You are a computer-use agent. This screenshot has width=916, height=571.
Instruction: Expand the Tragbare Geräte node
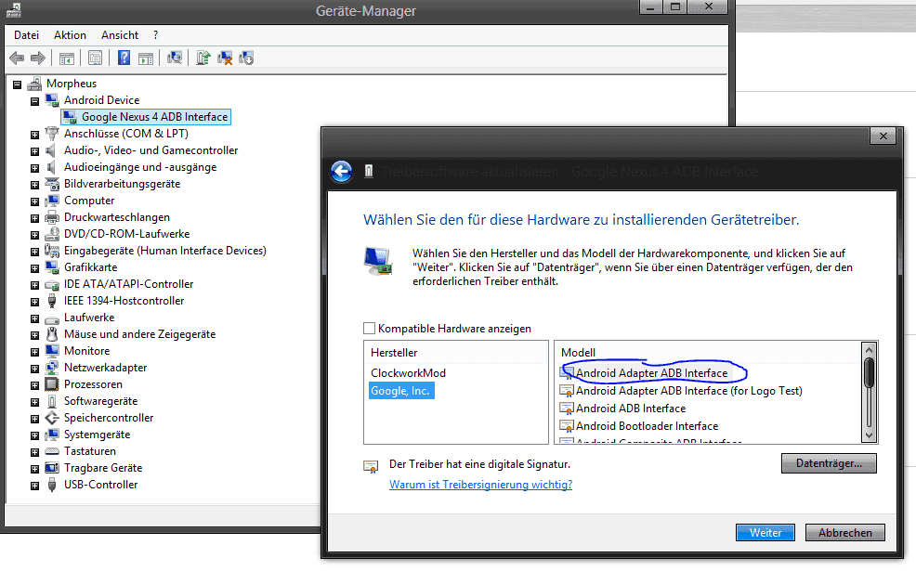point(34,470)
